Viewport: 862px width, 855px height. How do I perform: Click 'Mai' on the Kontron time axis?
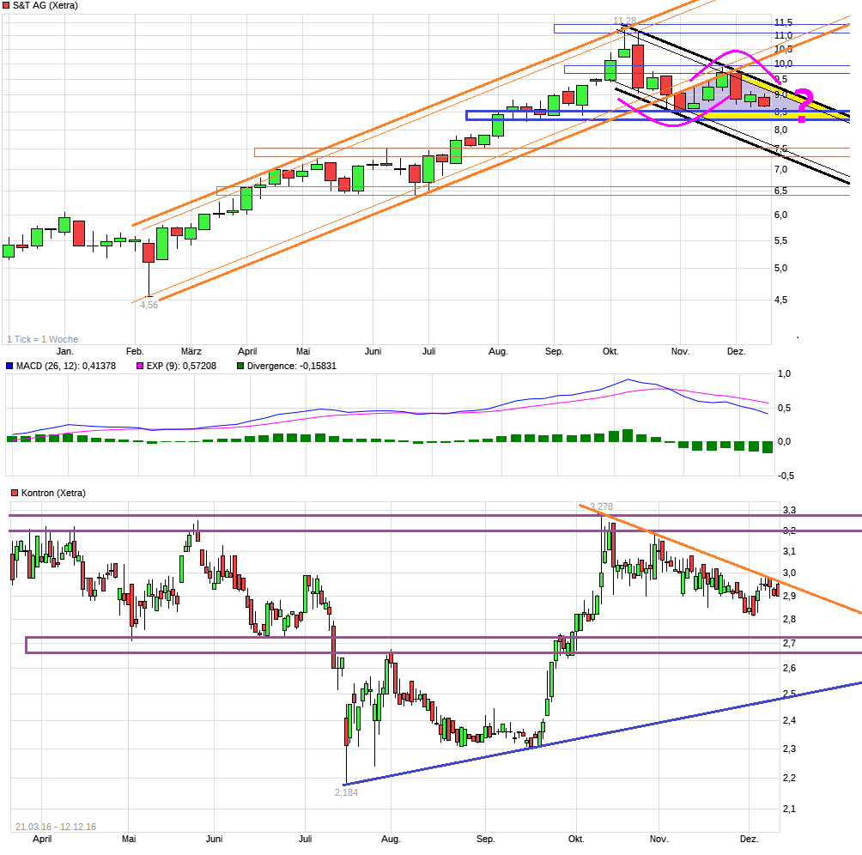pyautogui.click(x=129, y=839)
